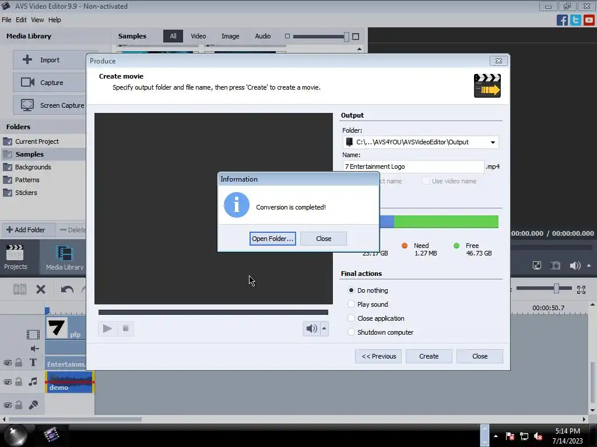
Task: Click the music track note icon
Action: point(33,382)
